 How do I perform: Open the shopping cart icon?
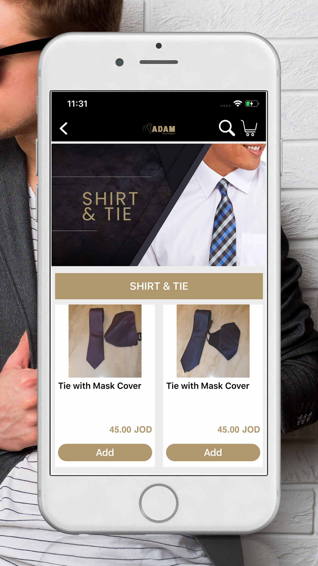[249, 128]
